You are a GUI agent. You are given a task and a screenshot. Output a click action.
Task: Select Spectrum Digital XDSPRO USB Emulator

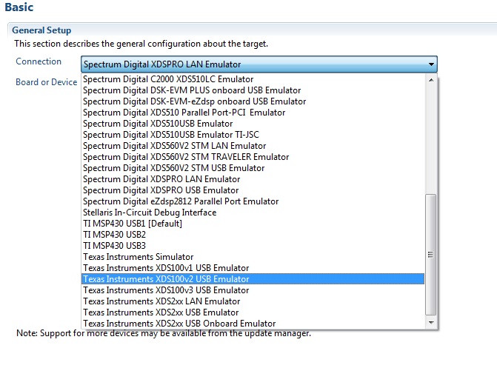(x=253, y=190)
